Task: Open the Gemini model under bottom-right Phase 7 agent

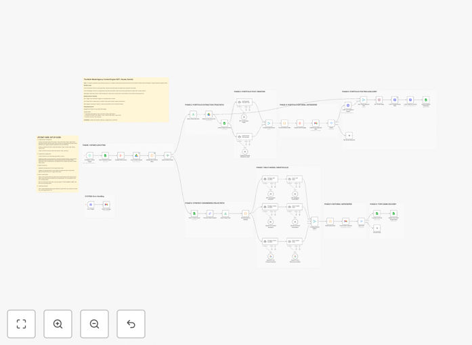Action: 295,256
